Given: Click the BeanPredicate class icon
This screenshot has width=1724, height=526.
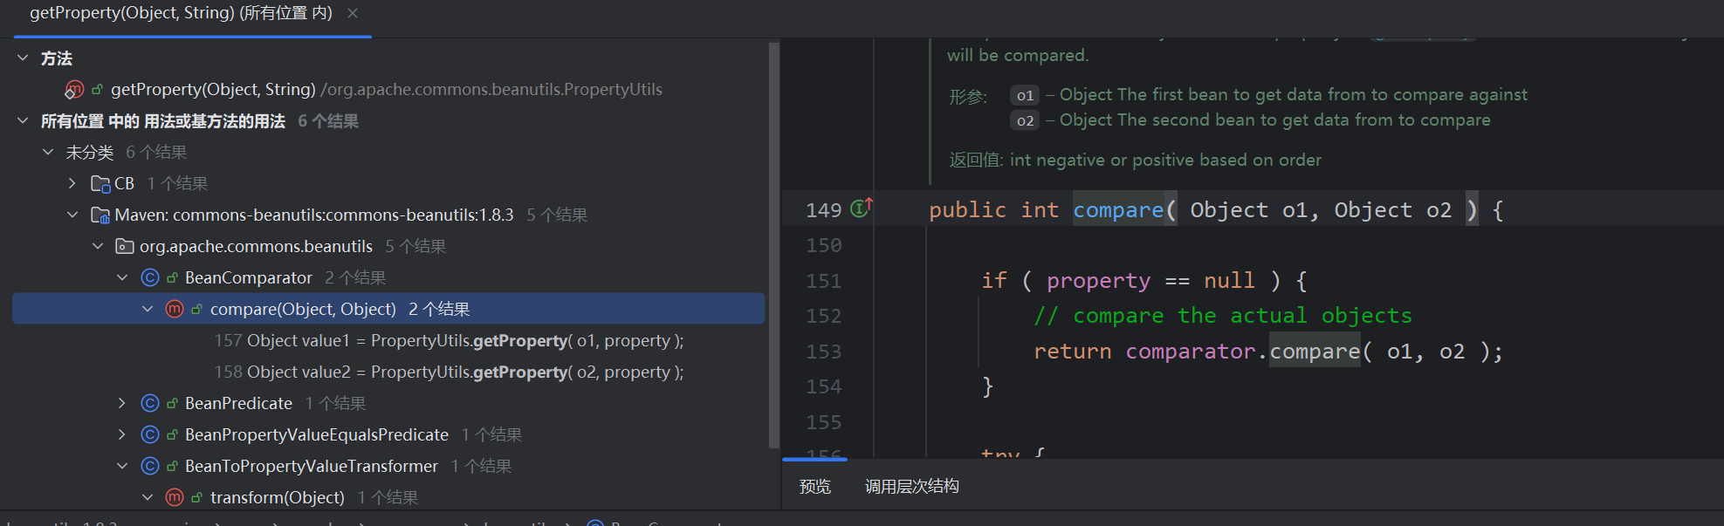Looking at the screenshot, I should [150, 403].
